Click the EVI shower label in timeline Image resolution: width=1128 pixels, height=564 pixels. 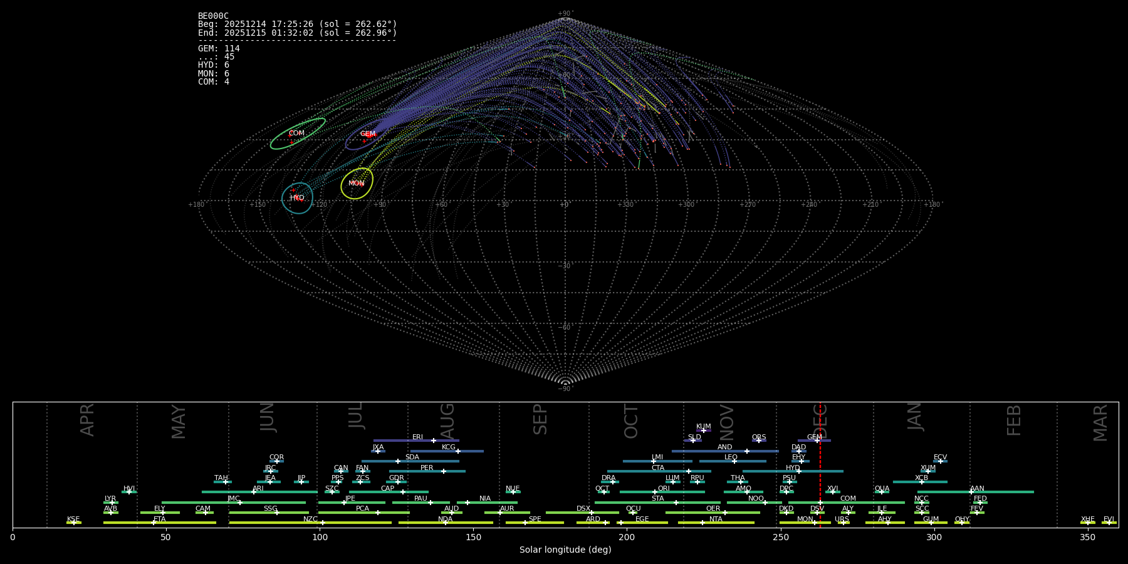1109,520
